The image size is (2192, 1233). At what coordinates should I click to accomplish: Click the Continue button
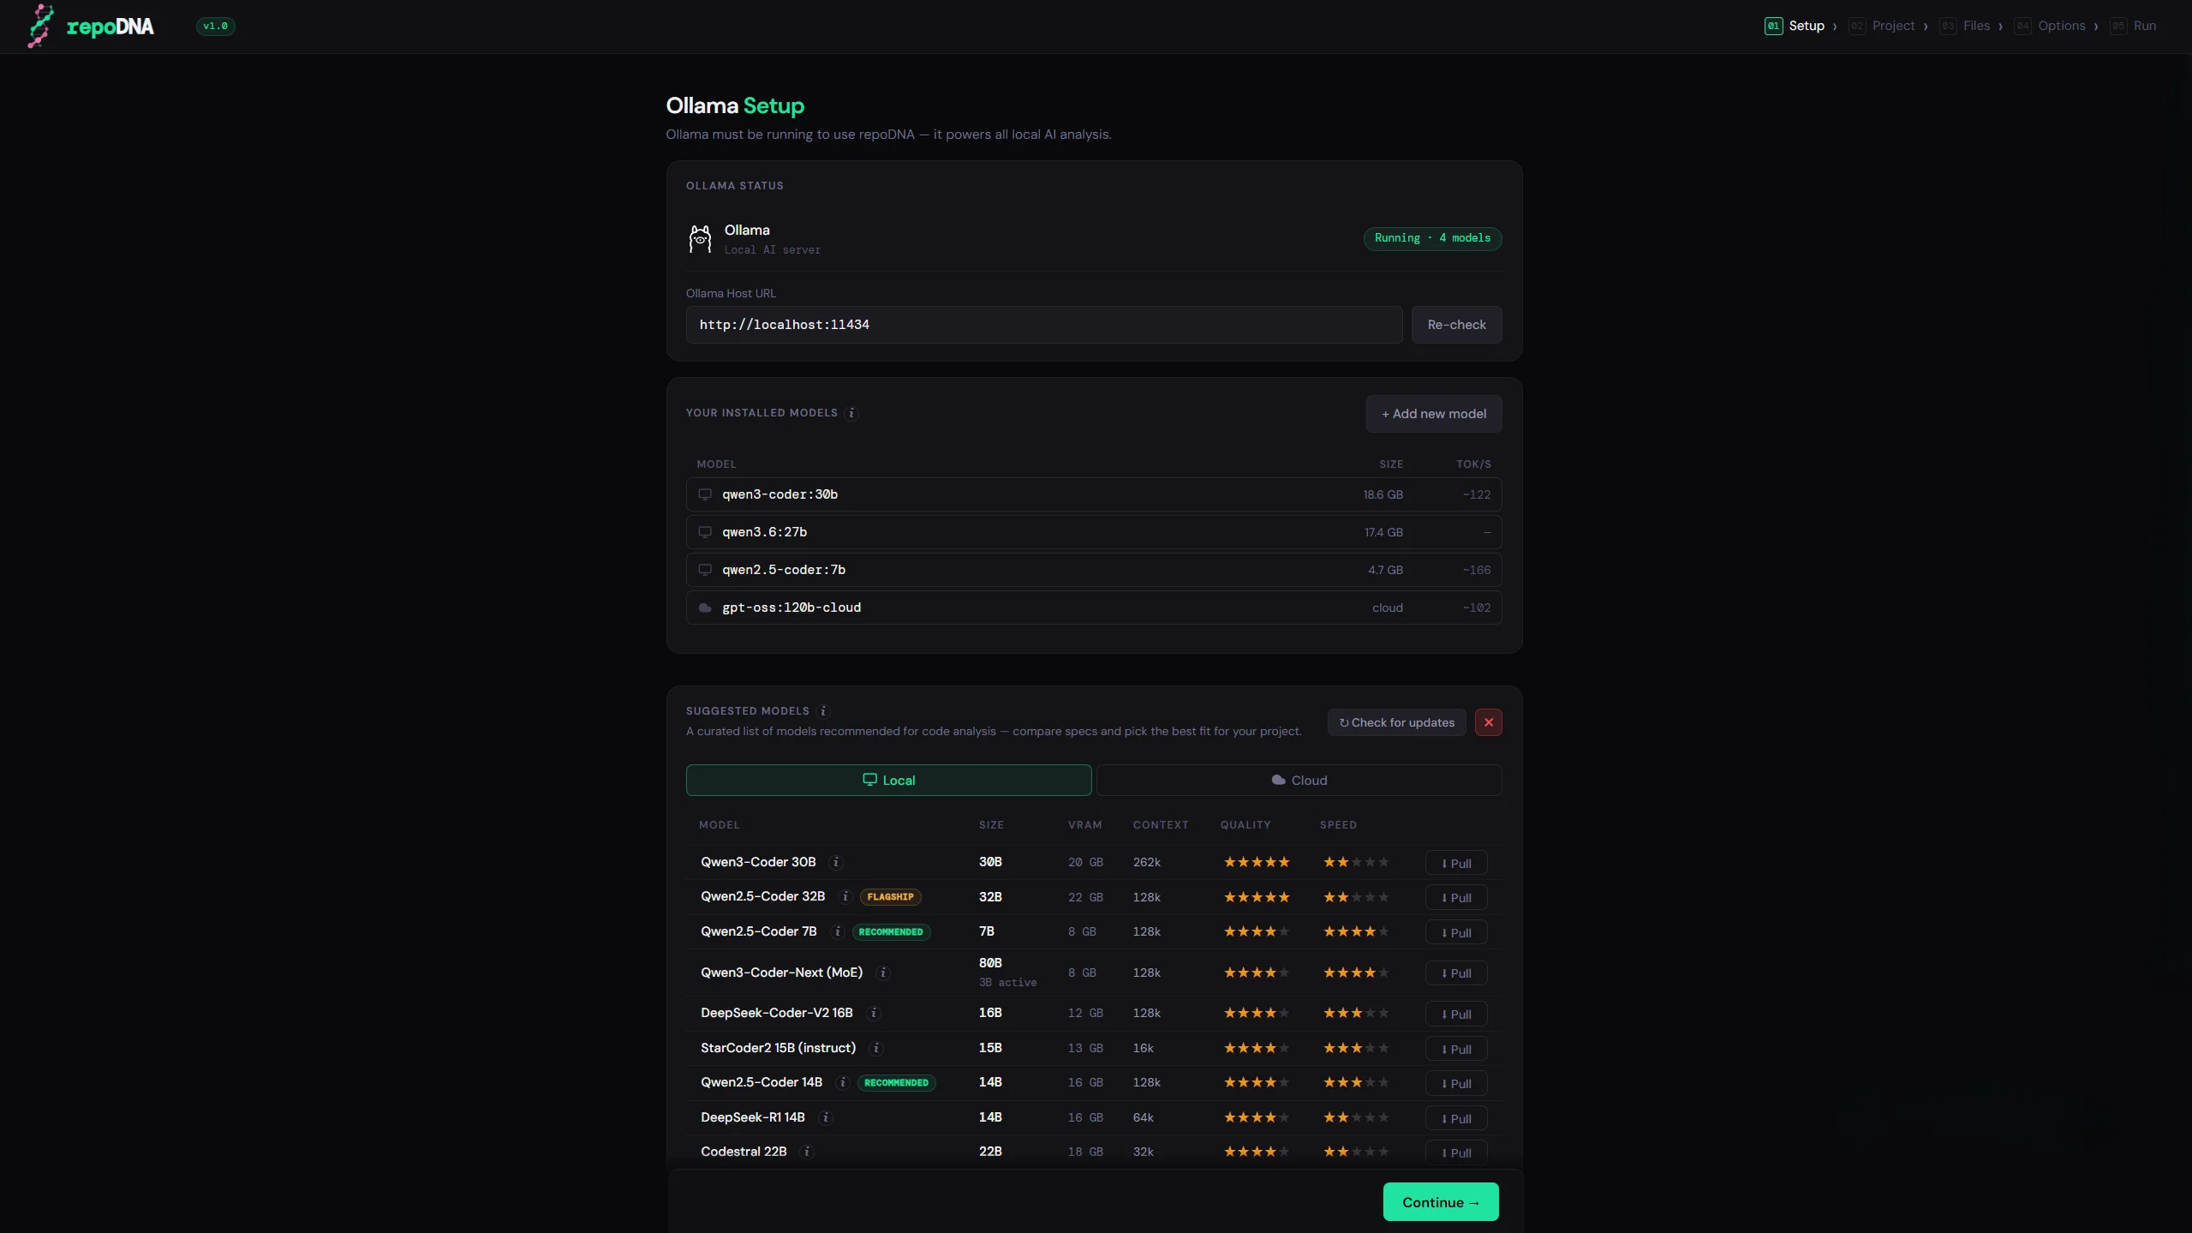coord(1440,1202)
